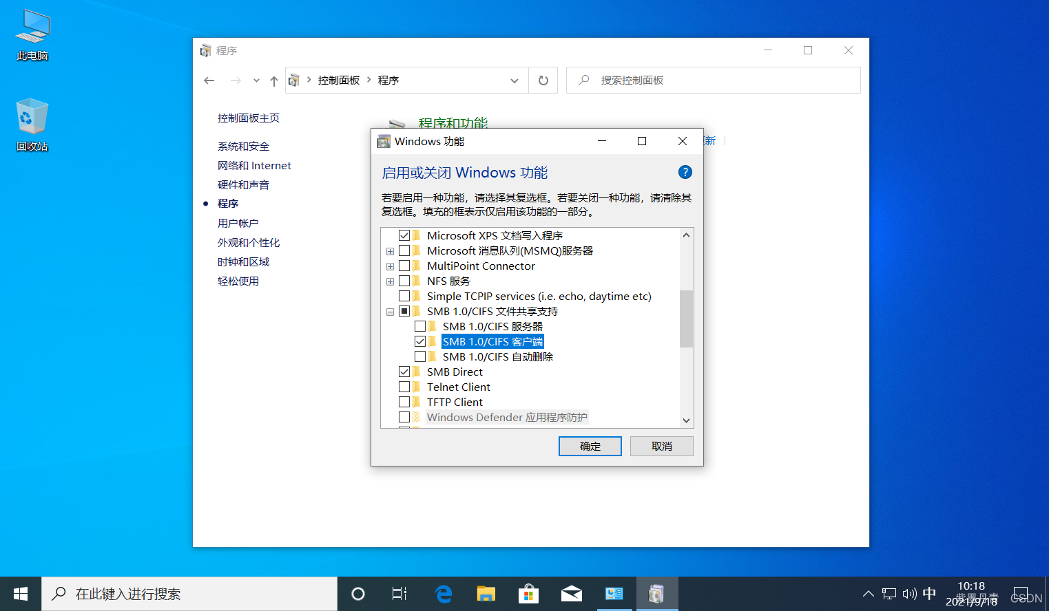The image size is (1049, 611).
Task: Open 此电脑 desktop icon
Action: pyautogui.click(x=32, y=35)
